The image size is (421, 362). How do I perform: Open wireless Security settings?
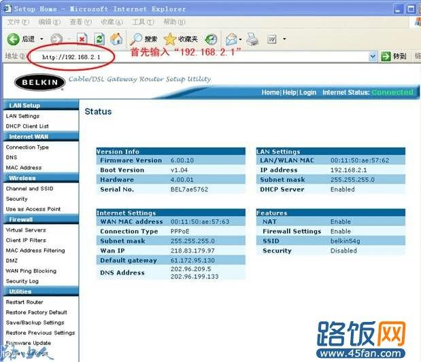(x=16, y=199)
